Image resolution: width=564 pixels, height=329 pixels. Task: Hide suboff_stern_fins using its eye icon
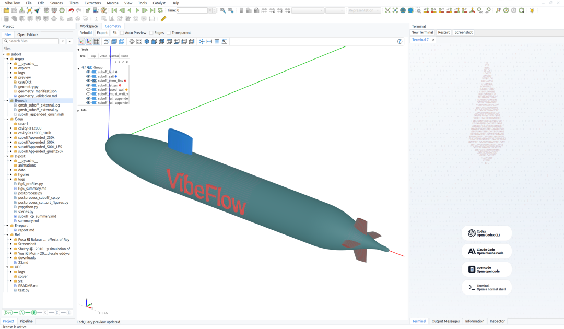(x=88, y=81)
